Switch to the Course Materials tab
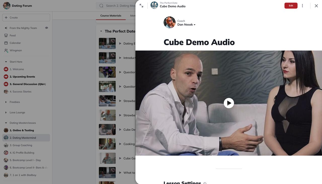322x184 pixels. pos(111,16)
